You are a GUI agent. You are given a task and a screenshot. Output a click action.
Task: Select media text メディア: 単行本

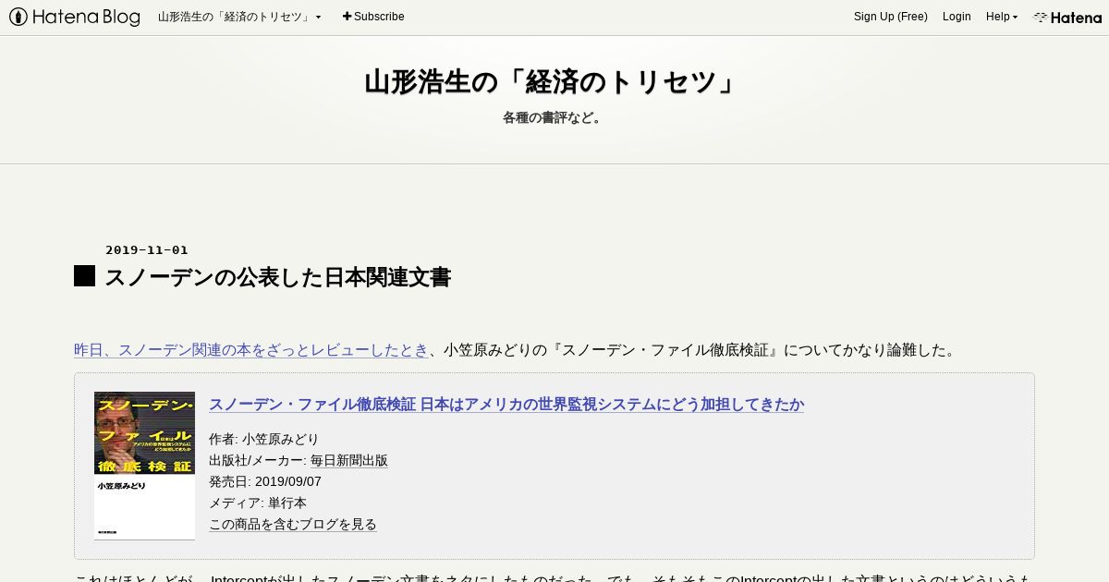tap(258, 503)
